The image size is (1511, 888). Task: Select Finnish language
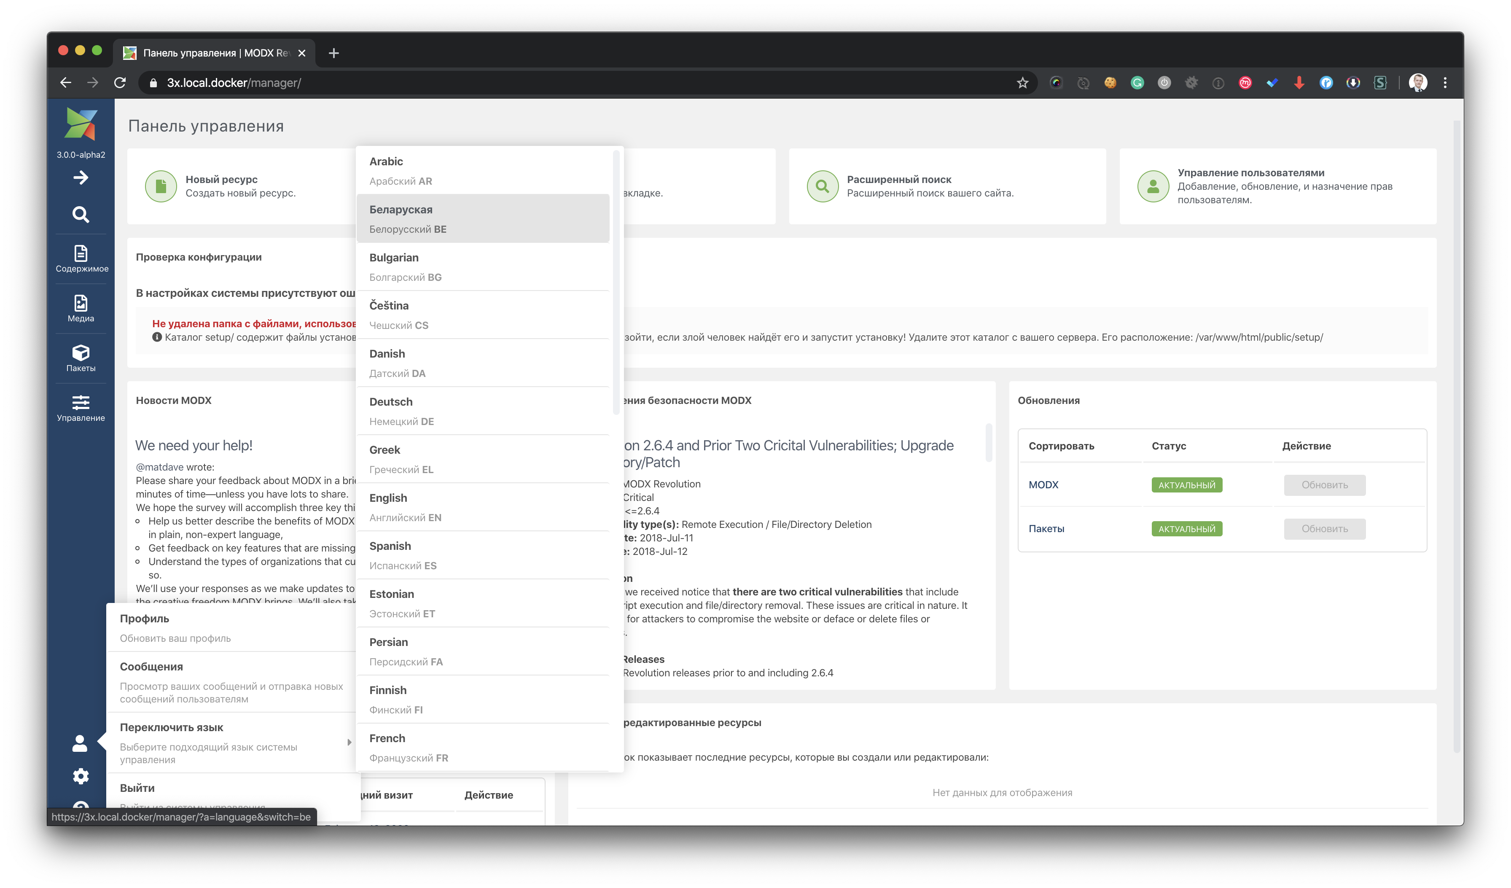(483, 699)
